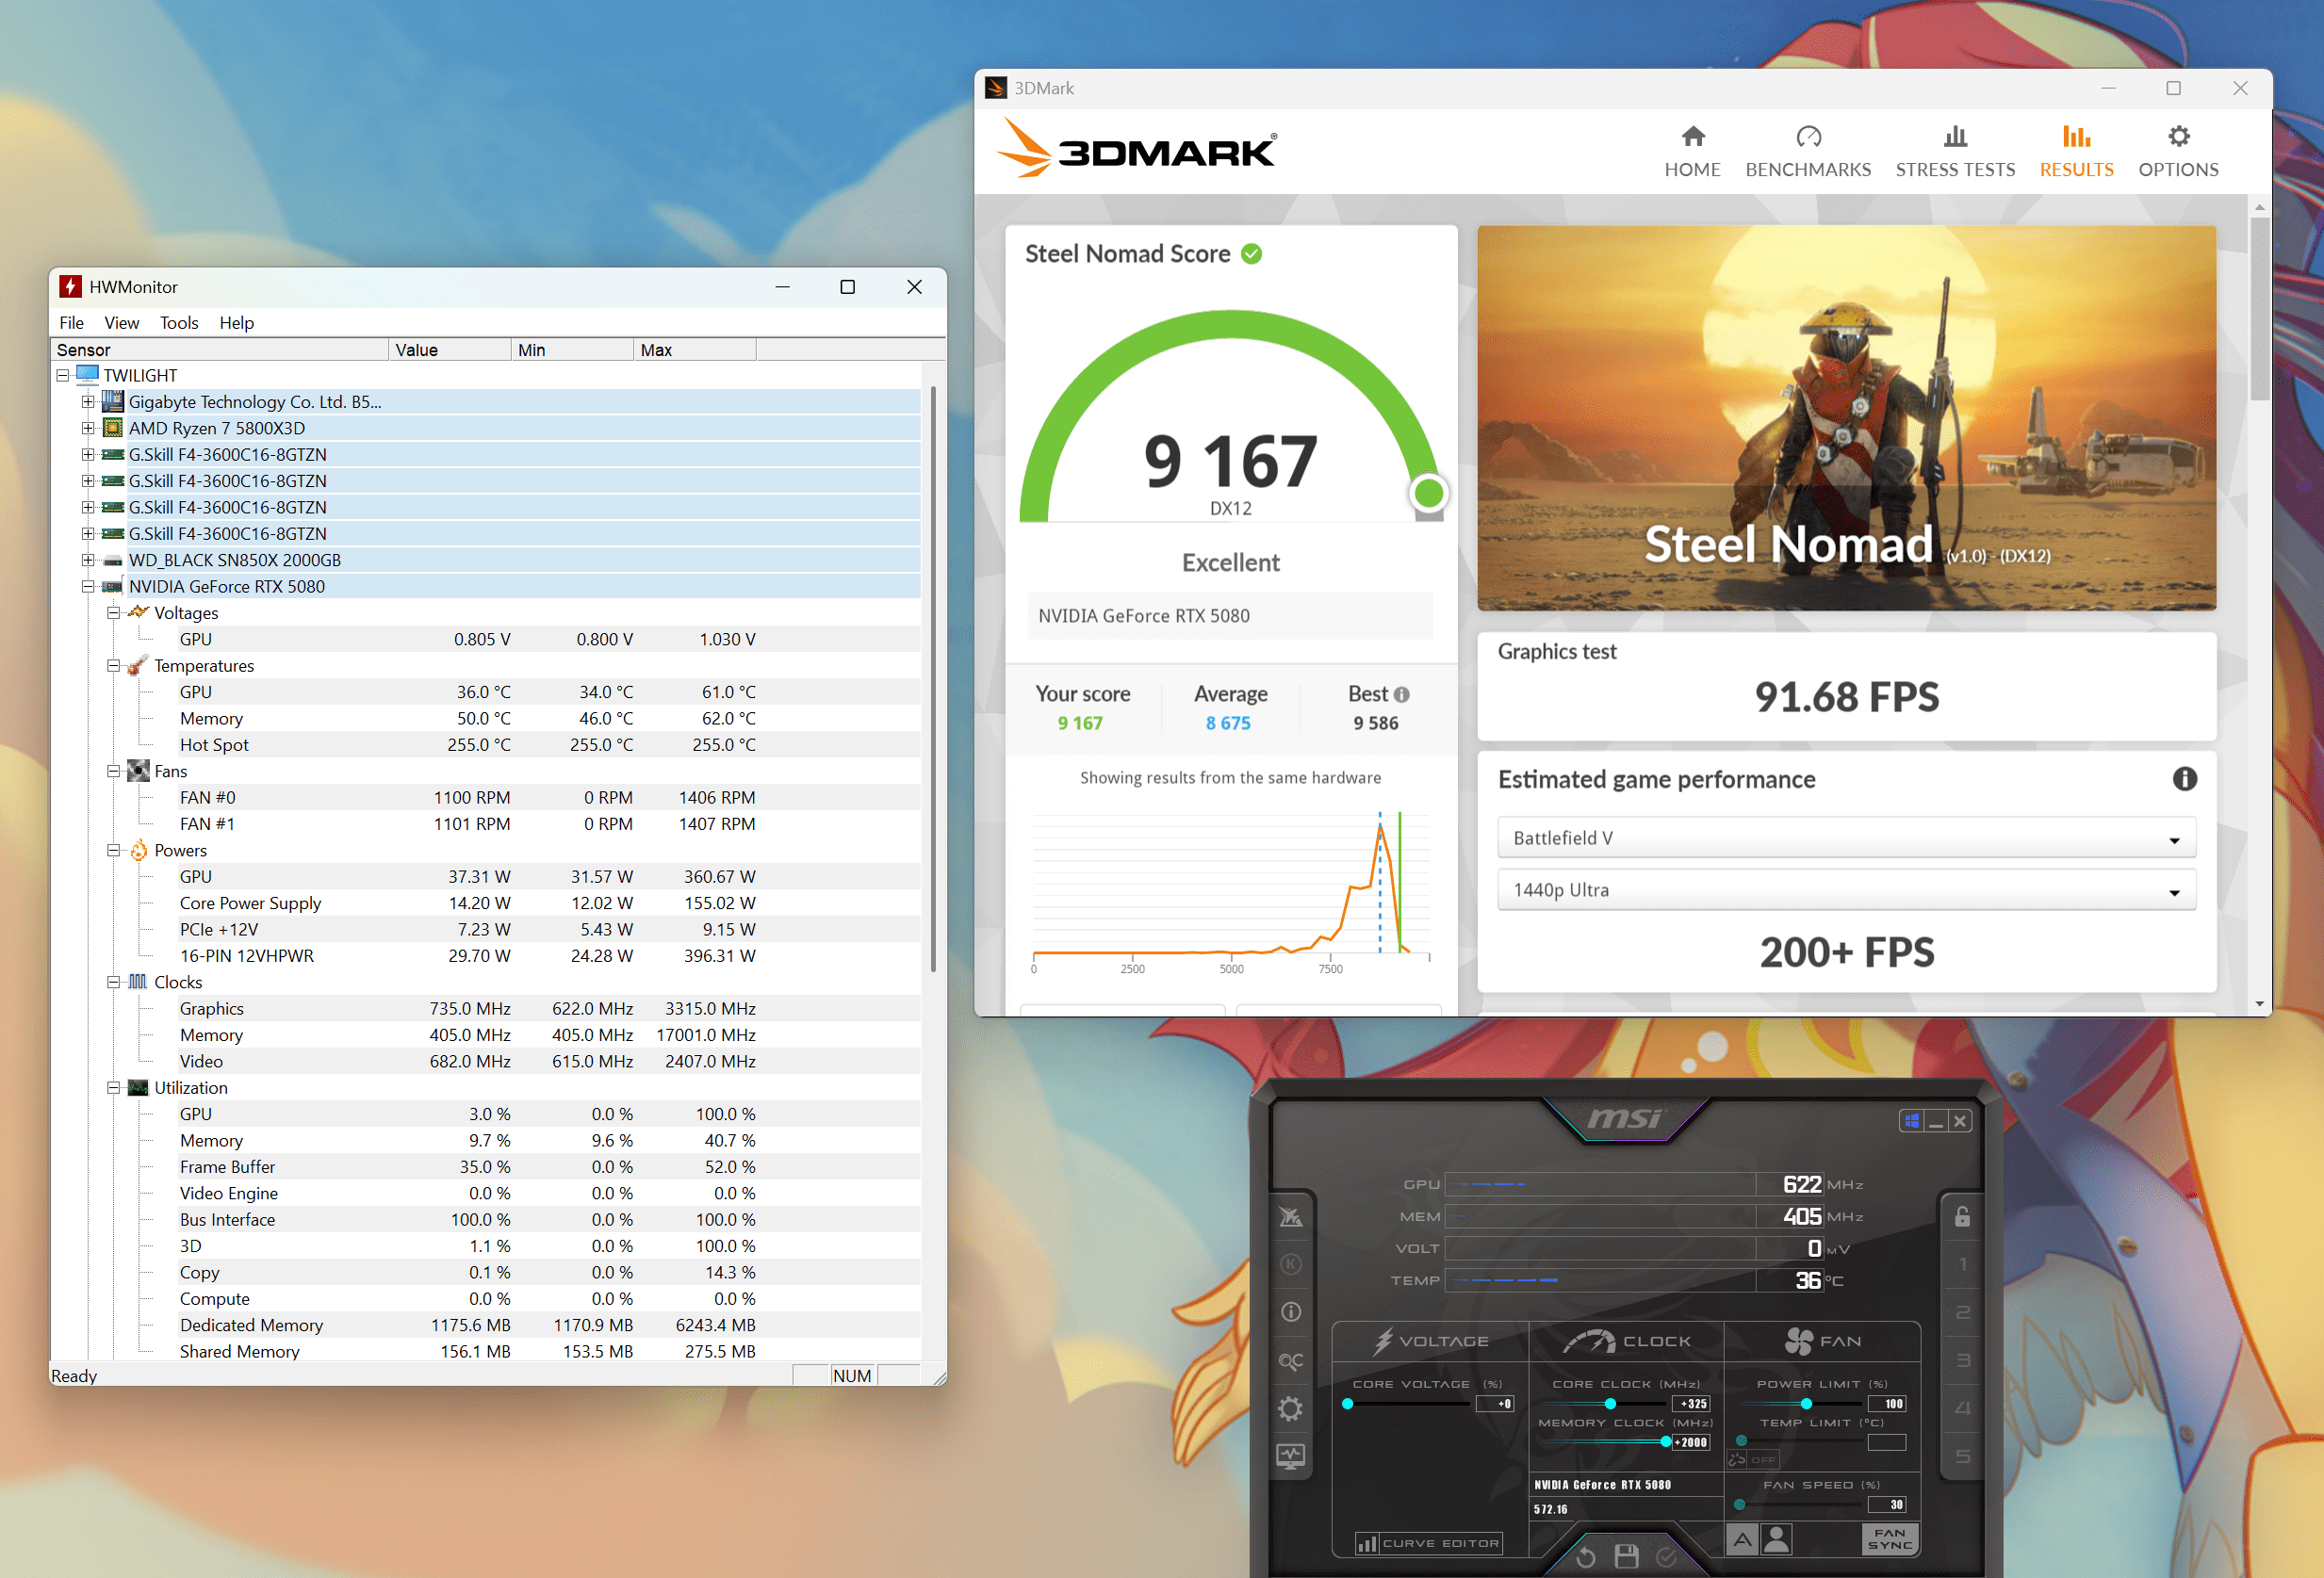Click the Core Clock slider handle

point(1610,1403)
